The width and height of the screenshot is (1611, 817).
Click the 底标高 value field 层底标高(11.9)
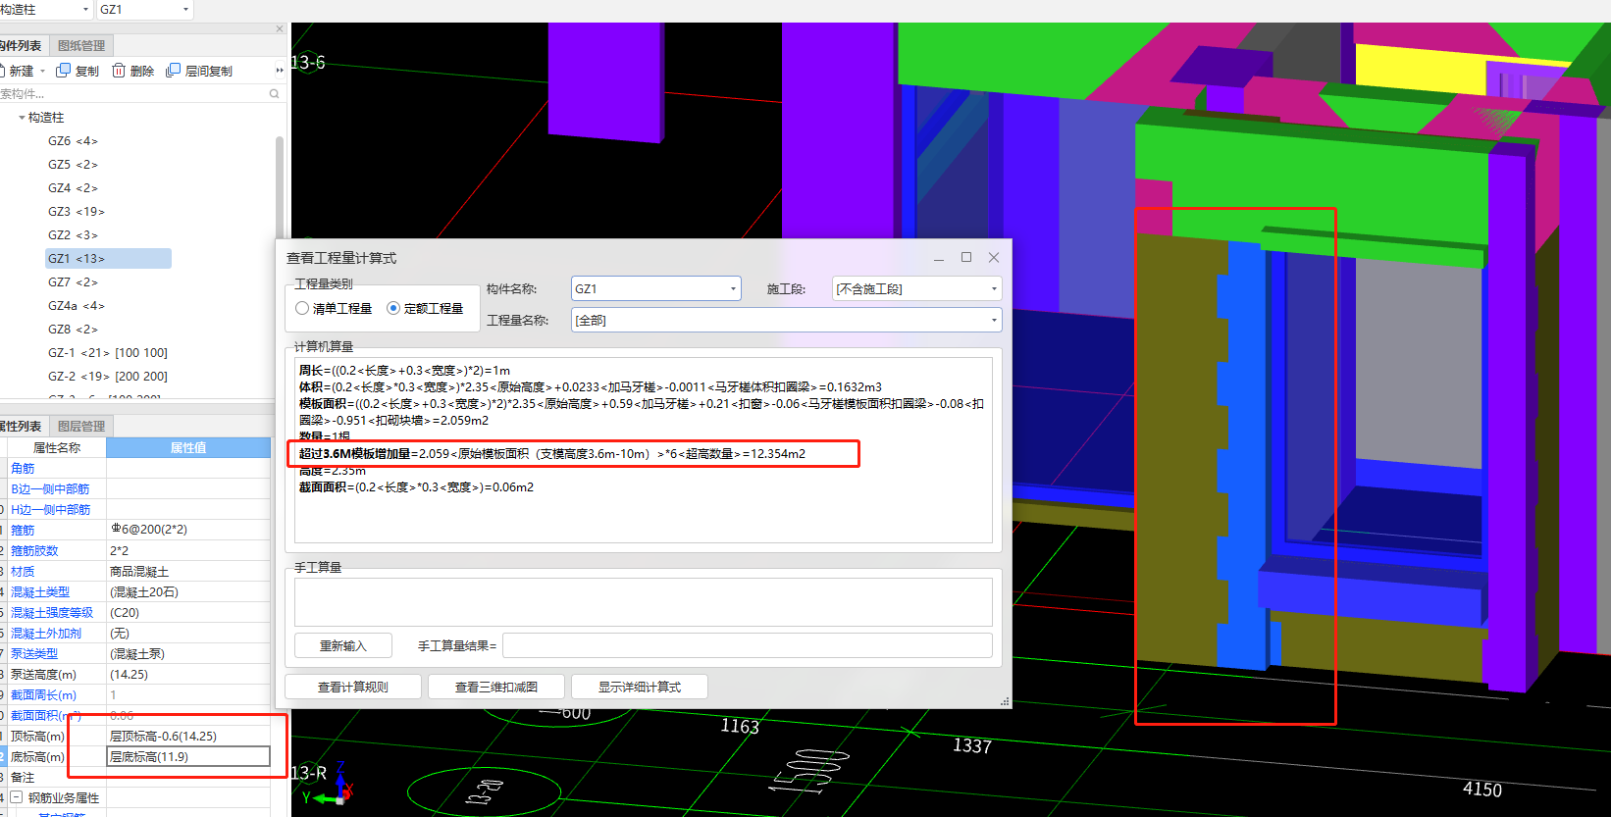click(188, 756)
